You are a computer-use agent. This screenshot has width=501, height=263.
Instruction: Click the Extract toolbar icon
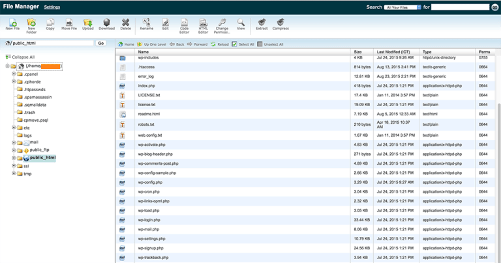pyautogui.click(x=262, y=24)
